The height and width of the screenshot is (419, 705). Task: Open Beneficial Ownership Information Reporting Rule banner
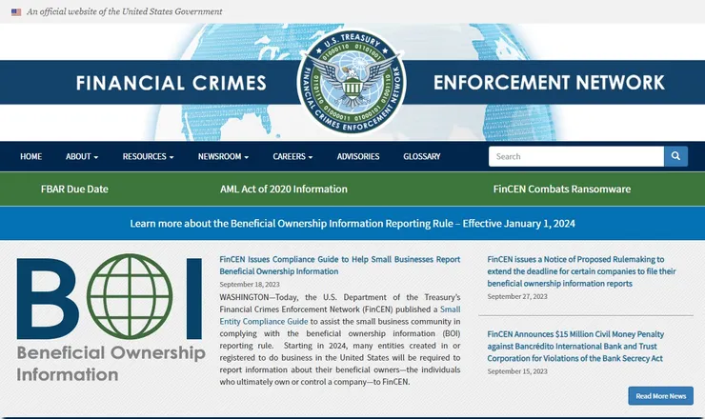click(352, 224)
